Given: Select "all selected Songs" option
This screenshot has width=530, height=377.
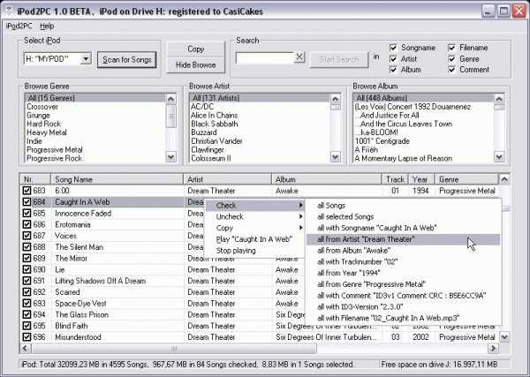Looking at the screenshot, I should (404, 216).
